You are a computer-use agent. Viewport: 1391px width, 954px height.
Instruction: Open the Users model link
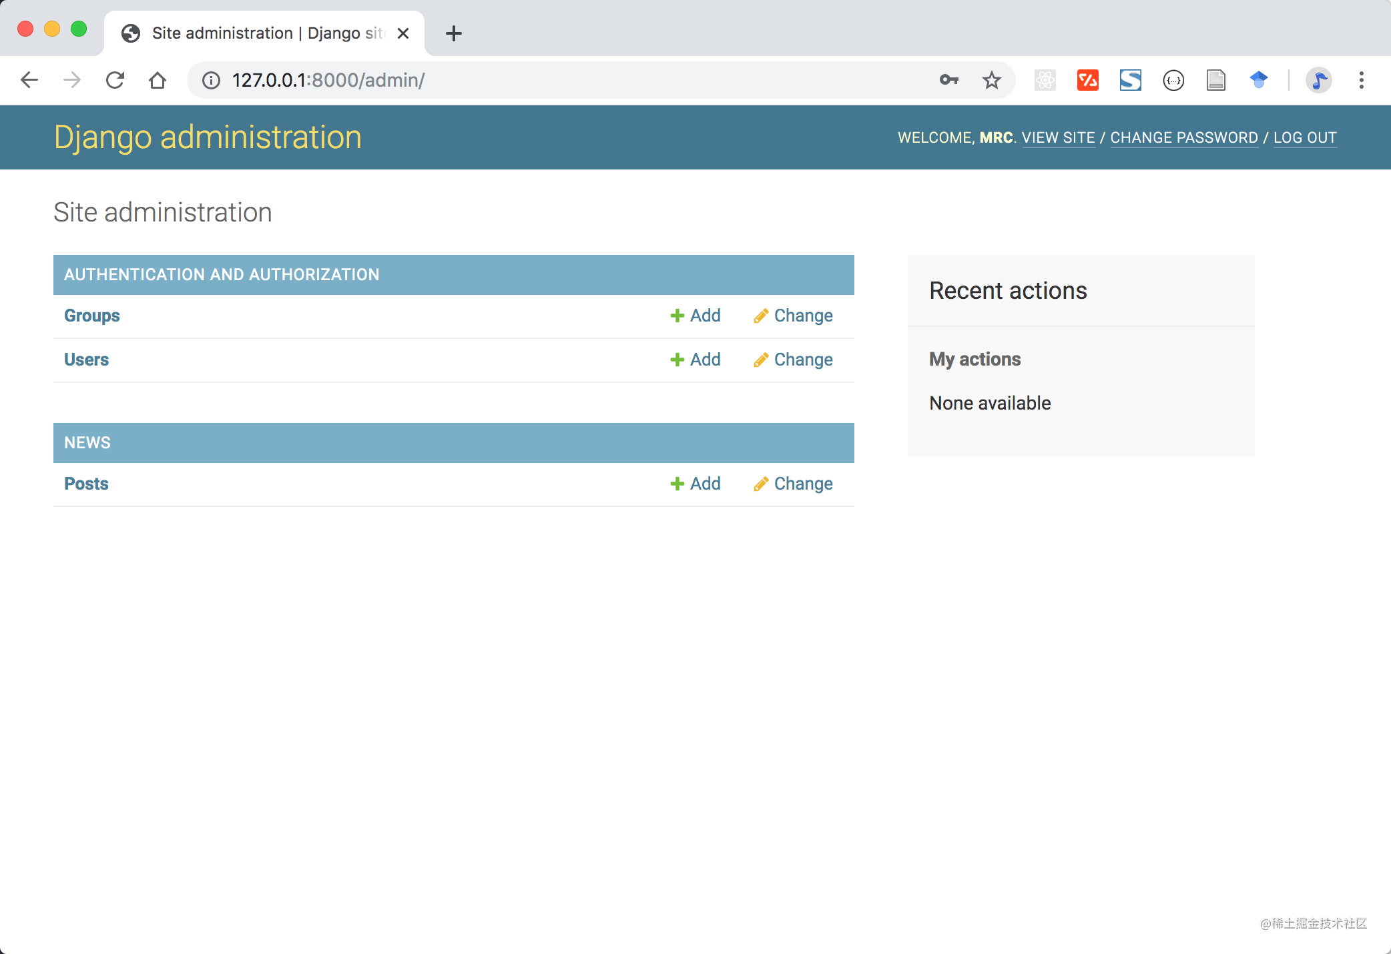tap(86, 360)
